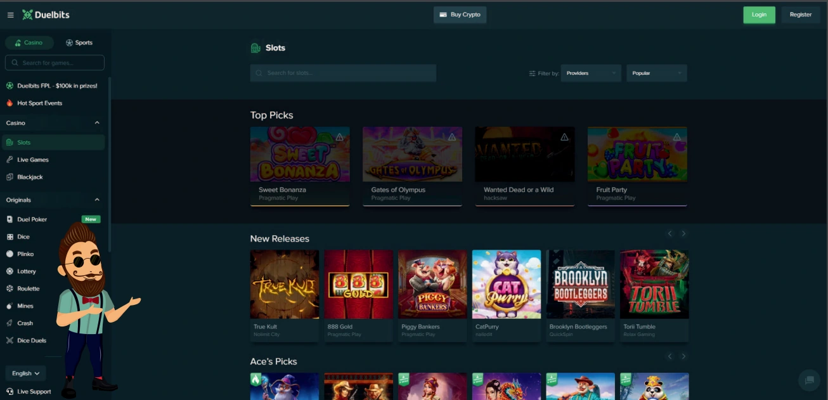Open the Providers filter dropdown

591,73
